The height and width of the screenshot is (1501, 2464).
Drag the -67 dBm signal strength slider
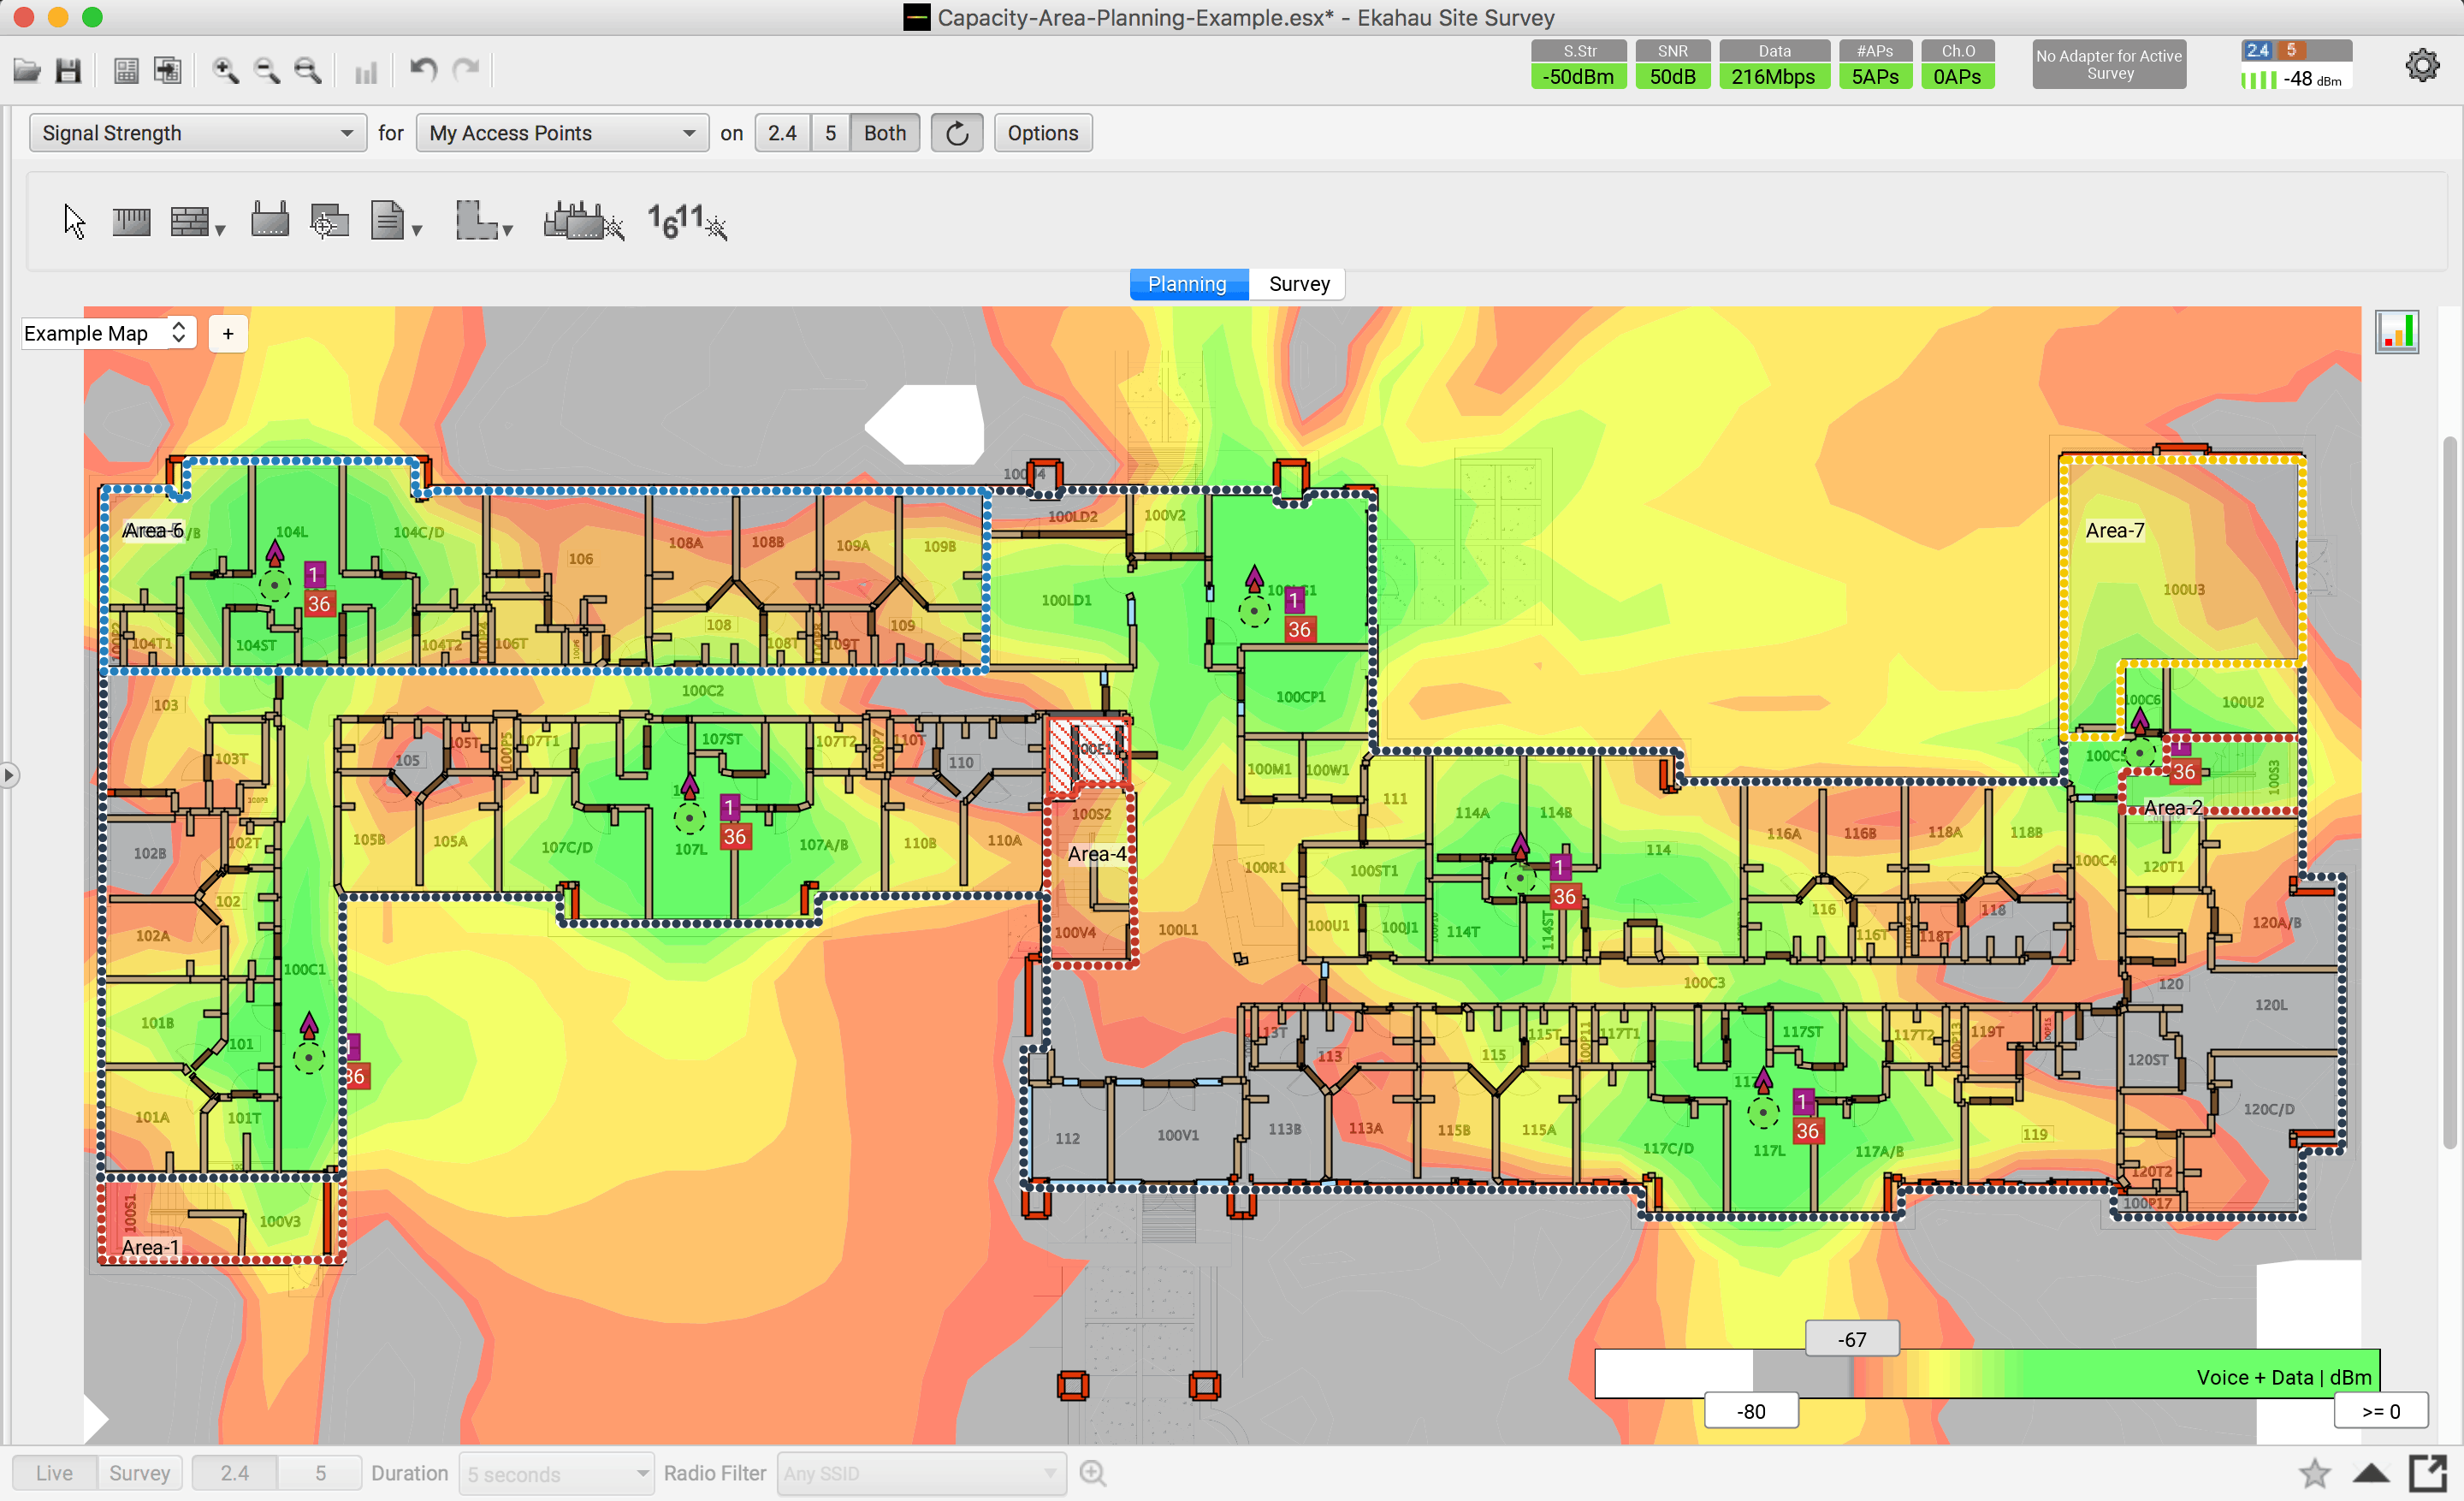pos(1846,1341)
